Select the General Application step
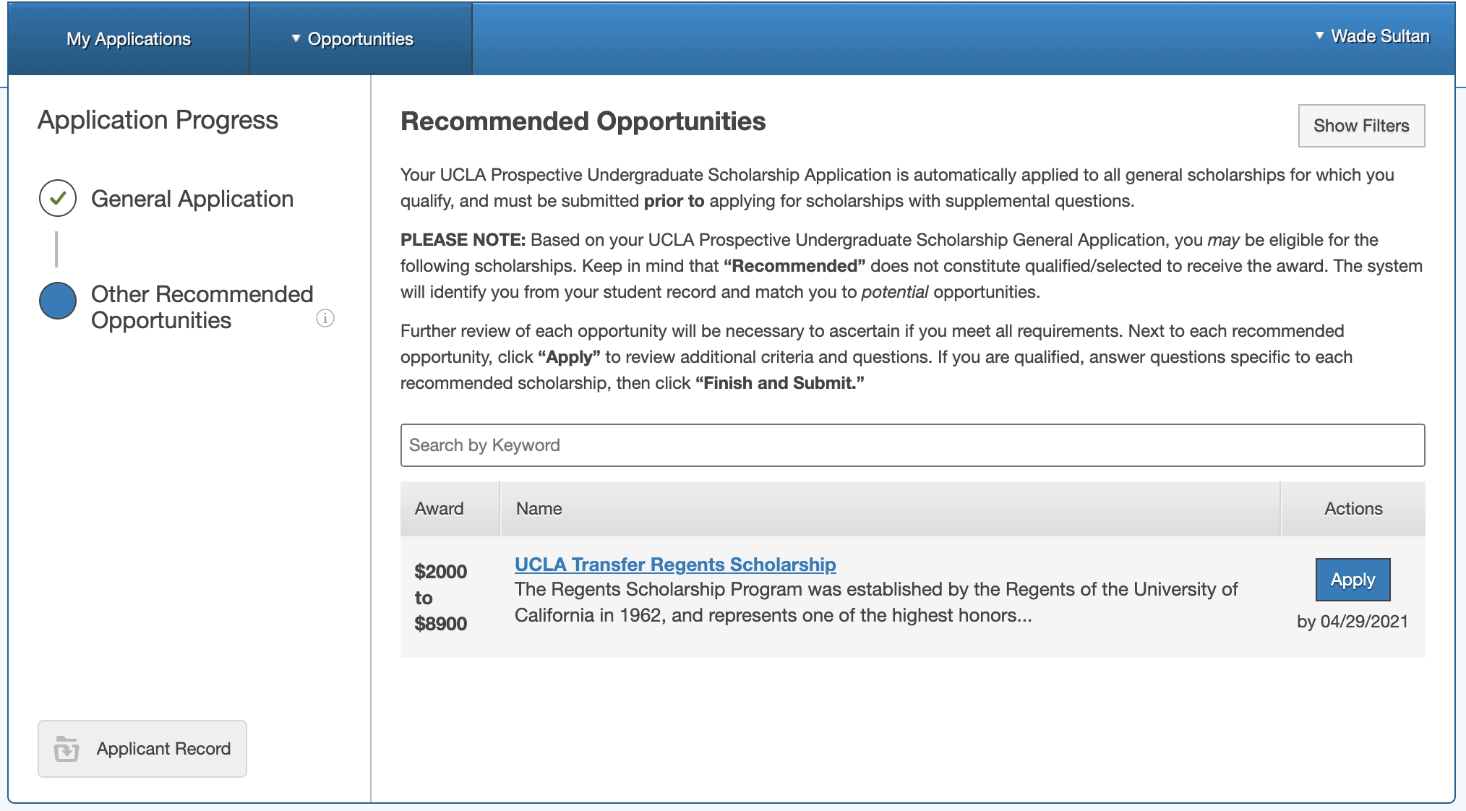 click(x=192, y=199)
